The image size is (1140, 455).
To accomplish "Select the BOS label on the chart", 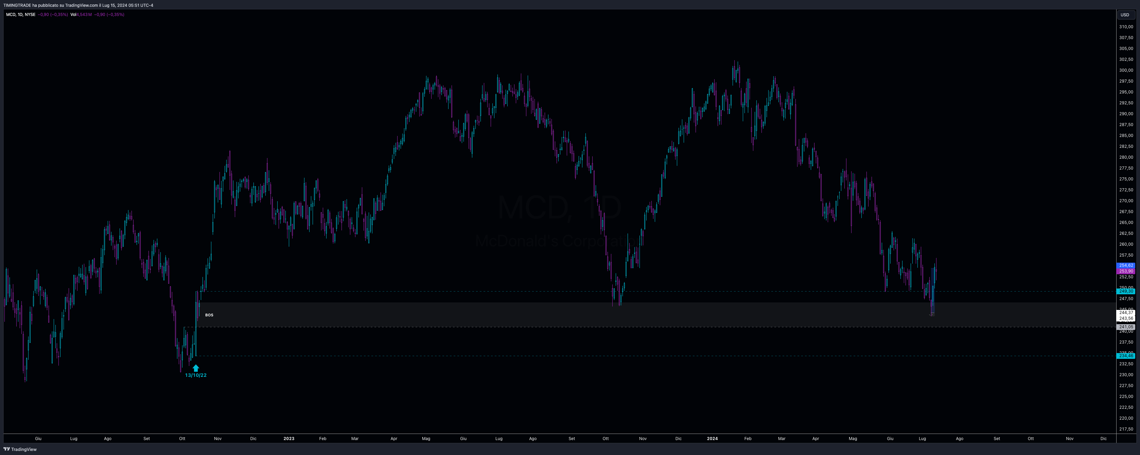I will click(x=209, y=315).
